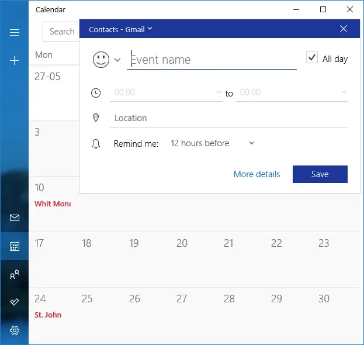364x345 pixels.
Task: Click the smiley face event icon
Action: click(x=101, y=60)
